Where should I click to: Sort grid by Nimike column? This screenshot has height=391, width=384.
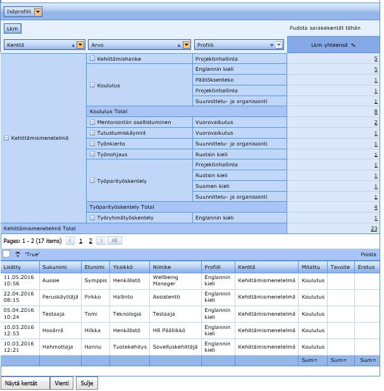[175, 267]
